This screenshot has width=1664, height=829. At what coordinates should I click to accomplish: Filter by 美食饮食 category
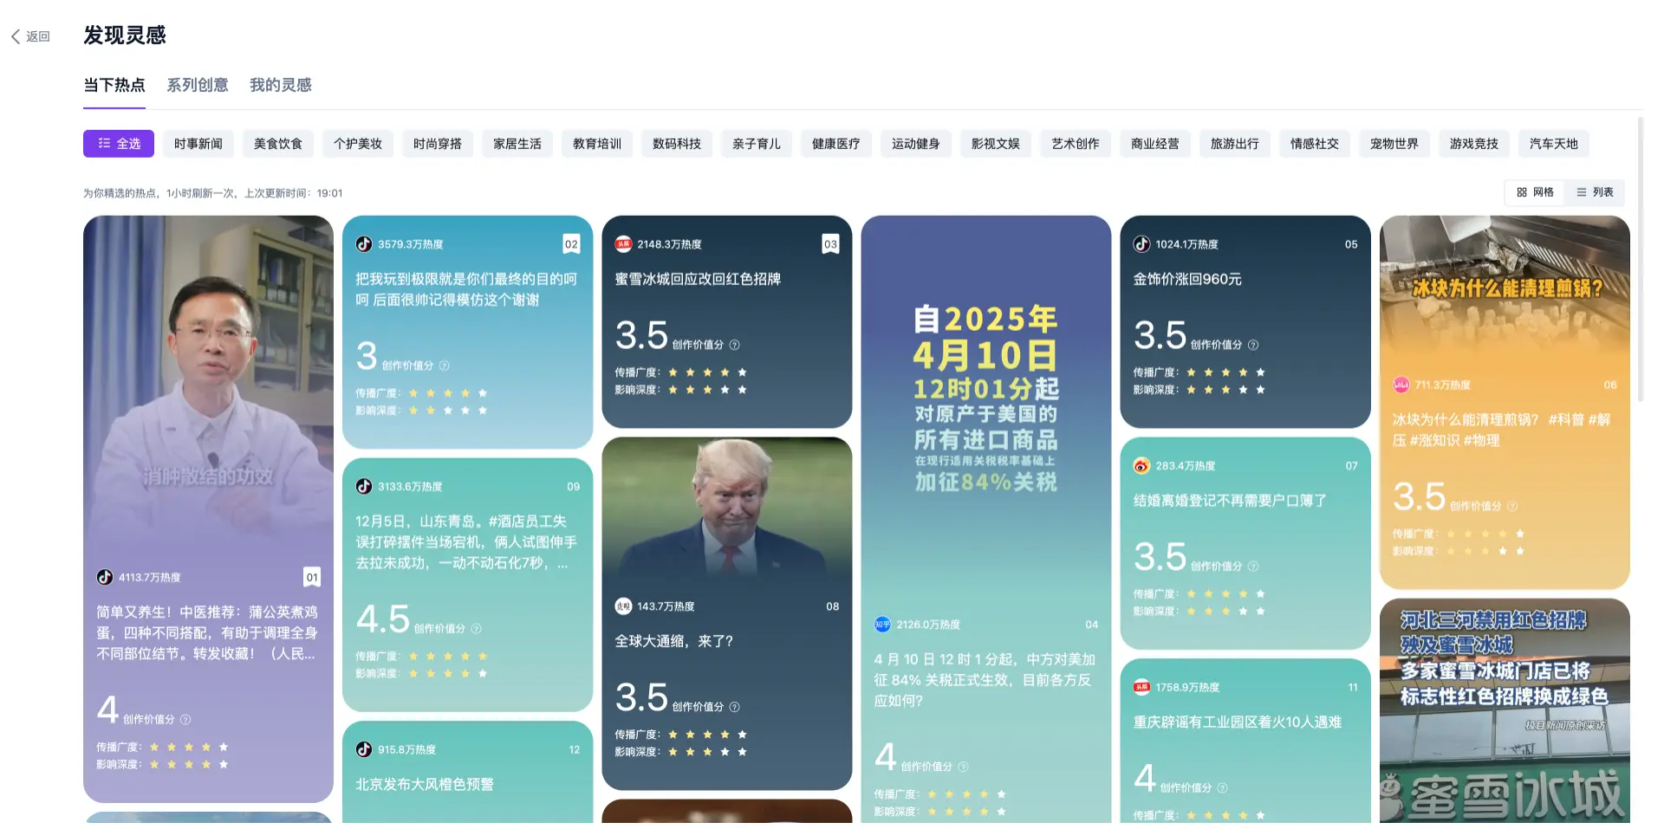coord(278,144)
